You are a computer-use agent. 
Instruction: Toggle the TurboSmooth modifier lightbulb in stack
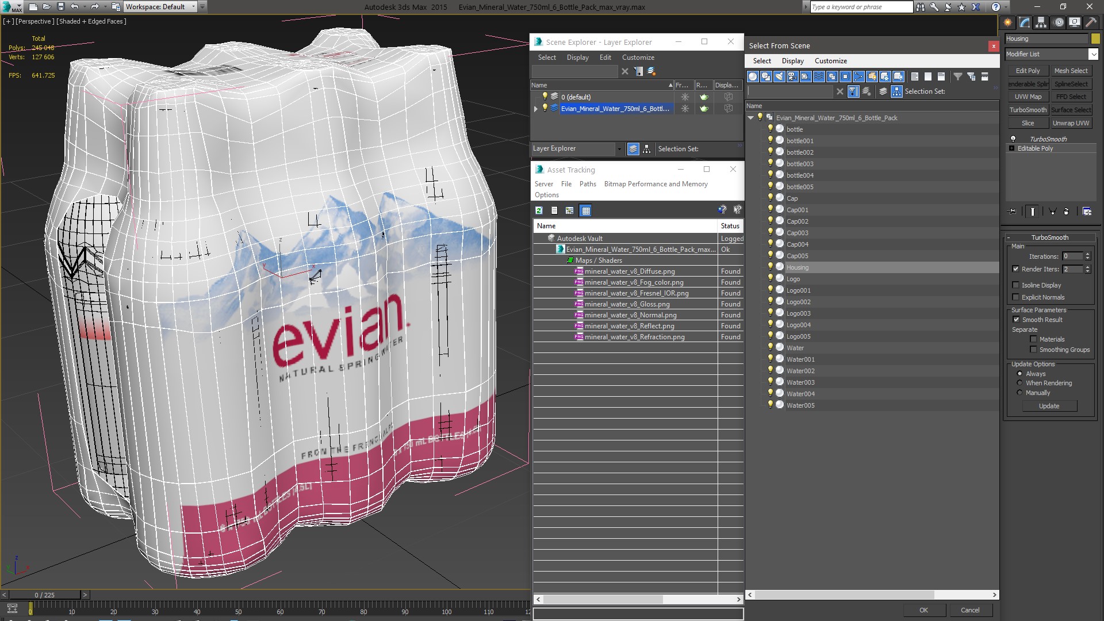click(1013, 139)
